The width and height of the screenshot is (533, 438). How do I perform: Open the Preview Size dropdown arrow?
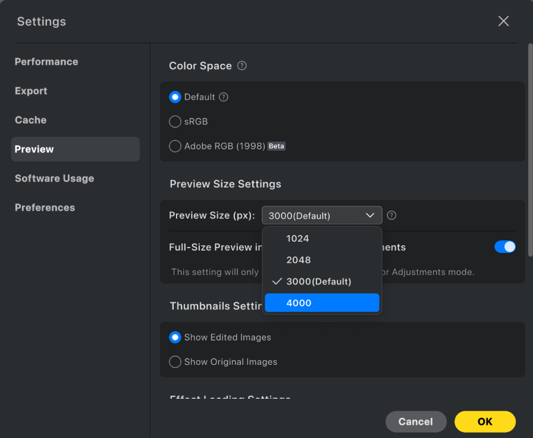370,215
